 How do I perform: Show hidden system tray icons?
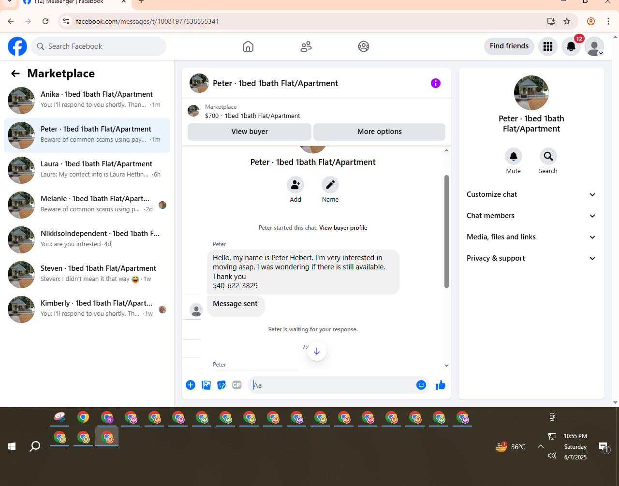[541, 446]
